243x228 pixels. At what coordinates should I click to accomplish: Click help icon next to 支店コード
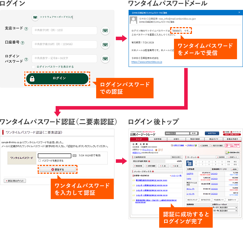[x=26, y=29]
